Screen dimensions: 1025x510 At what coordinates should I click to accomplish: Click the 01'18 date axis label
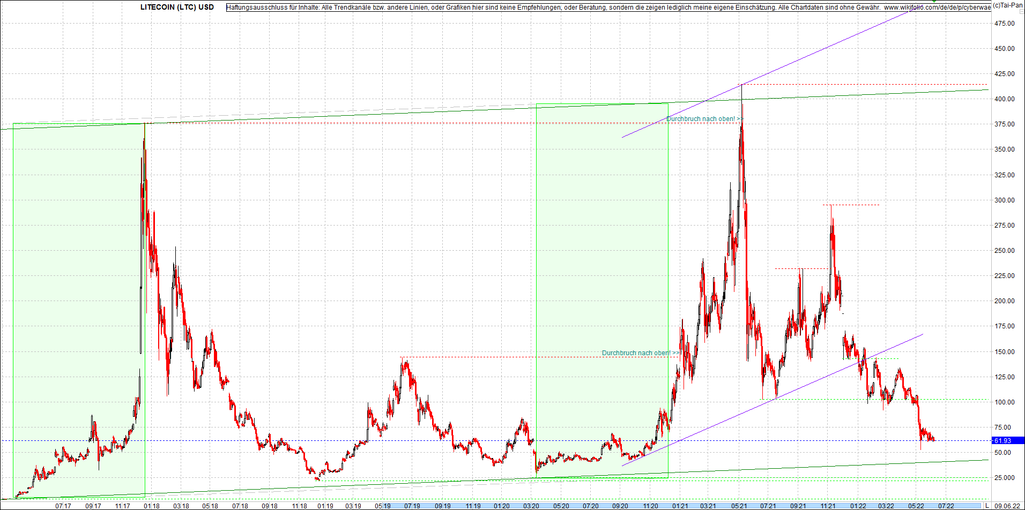pos(152,506)
